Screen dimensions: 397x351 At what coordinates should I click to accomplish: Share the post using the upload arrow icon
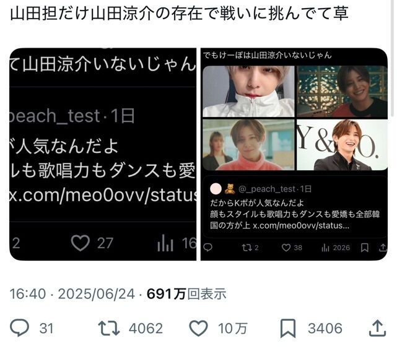377,328
